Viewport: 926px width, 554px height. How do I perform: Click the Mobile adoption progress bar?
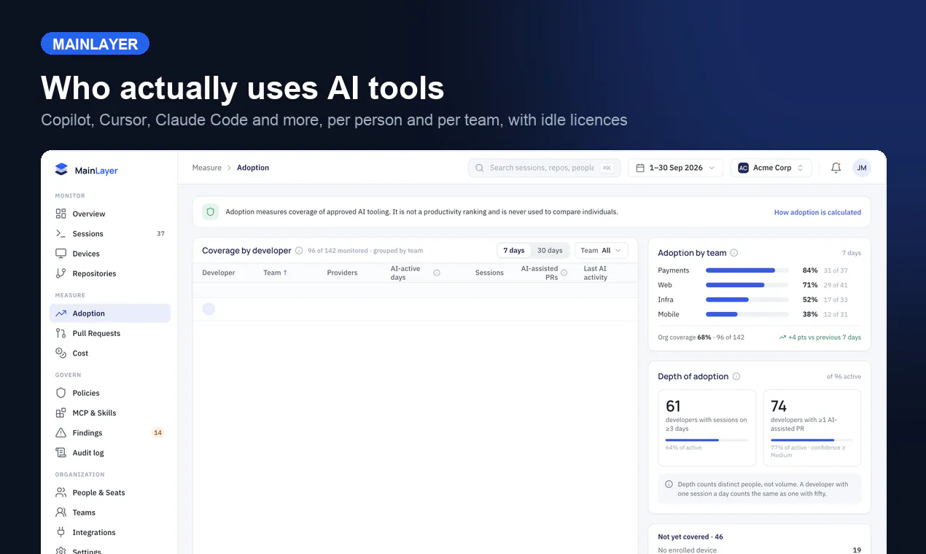click(747, 314)
